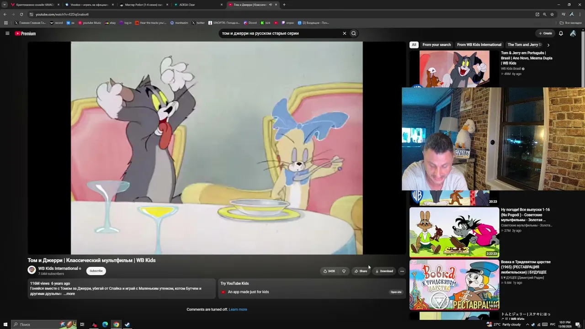
Task: Open Tom & Jerry em Português title
Action: click(x=526, y=58)
